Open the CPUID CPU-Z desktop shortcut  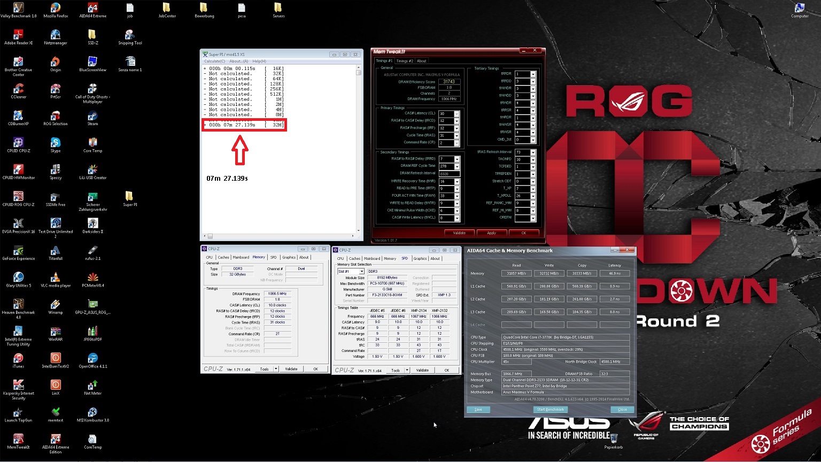[x=18, y=145]
